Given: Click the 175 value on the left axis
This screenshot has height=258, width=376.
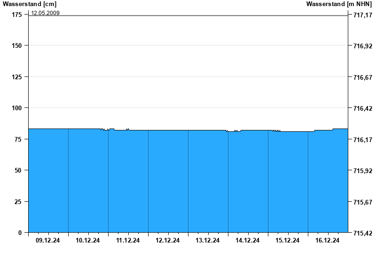Looking at the screenshot, I should click(x=17, y=15).
